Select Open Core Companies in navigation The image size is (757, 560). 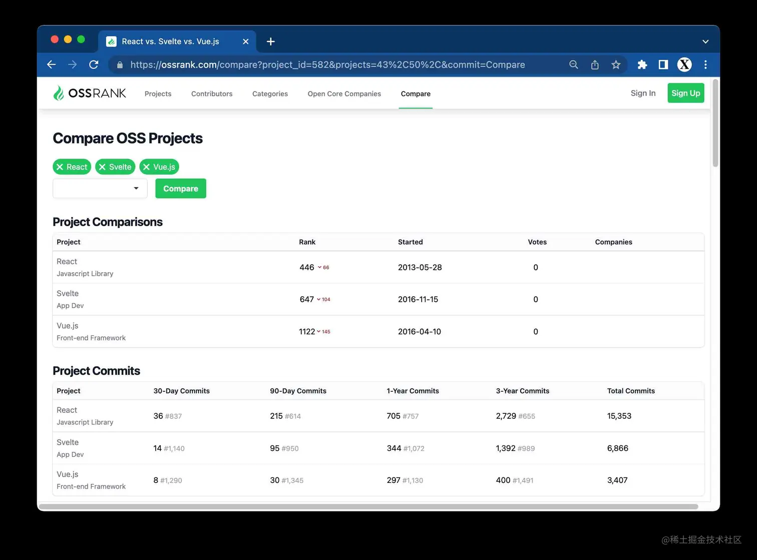tap(344, 94)
